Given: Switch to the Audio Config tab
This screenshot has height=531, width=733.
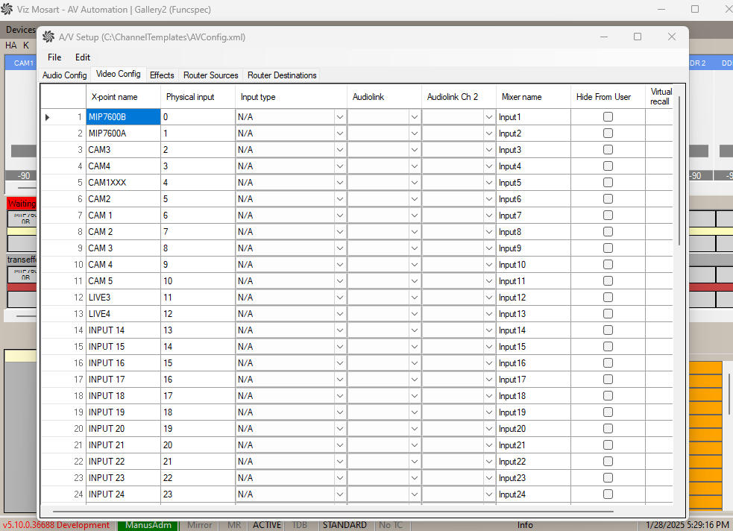Looking at the screenshot, I should coord(64,75).
